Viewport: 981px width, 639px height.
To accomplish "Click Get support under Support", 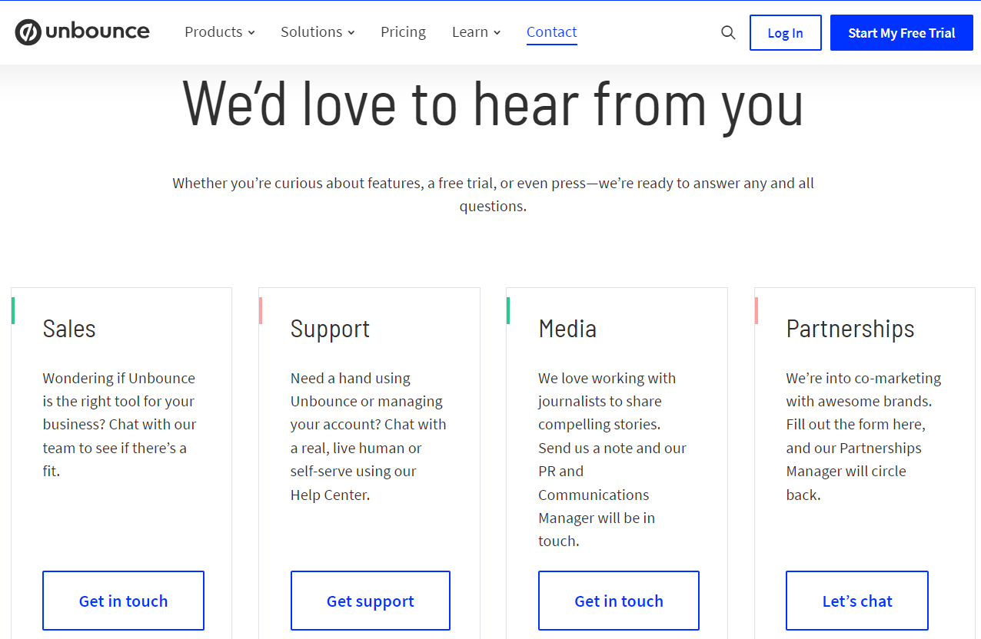I will [x=370, y=601].
